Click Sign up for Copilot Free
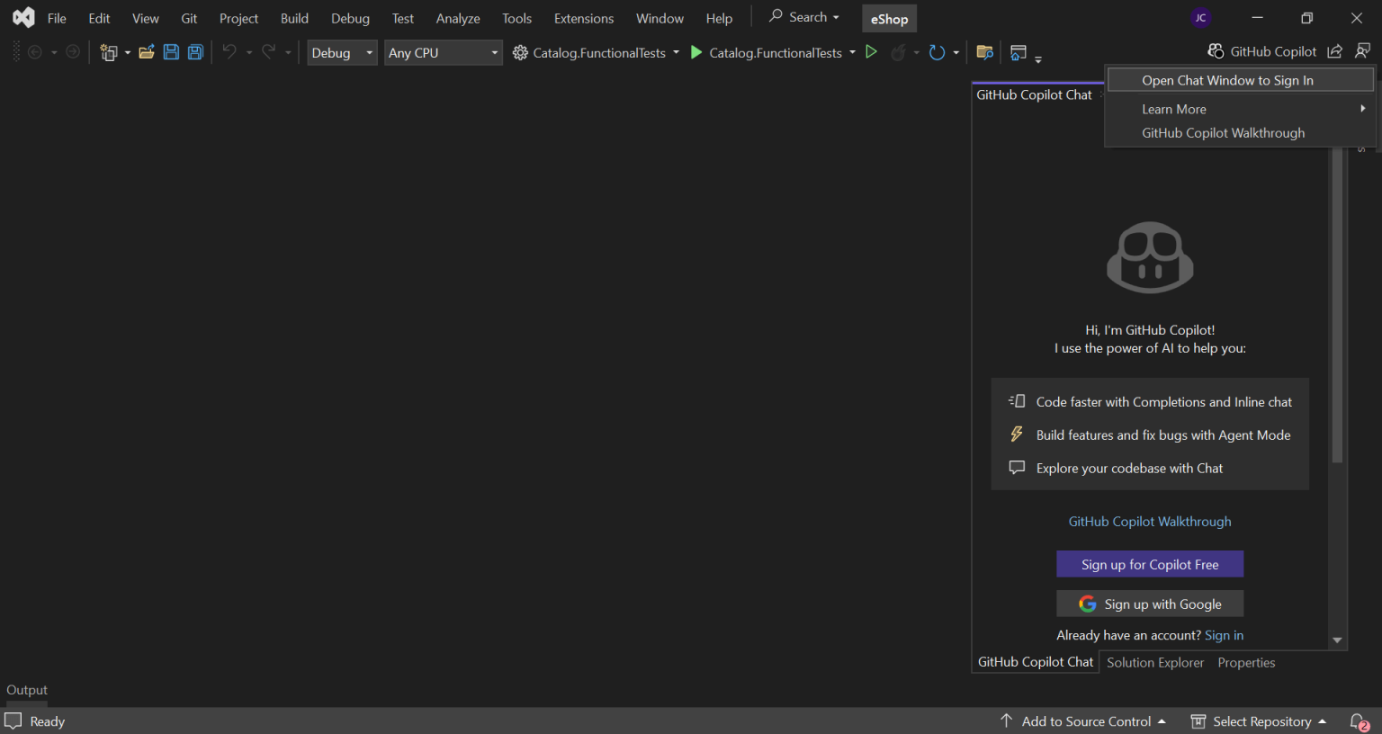This screenshot has height=734, width=1382. 1150,564
